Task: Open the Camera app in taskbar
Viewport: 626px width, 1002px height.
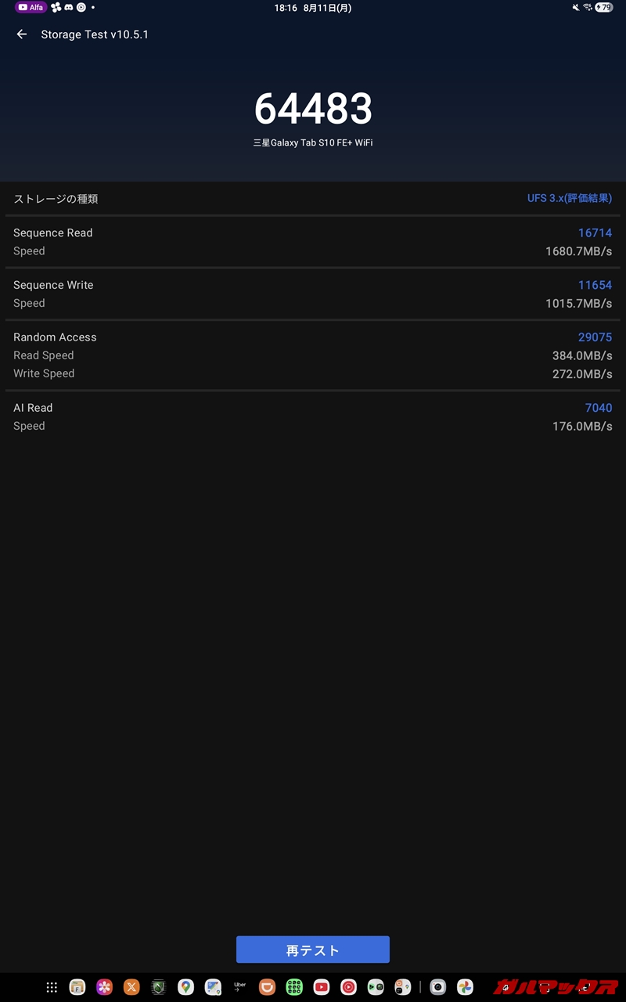Action: click(438, 987)
